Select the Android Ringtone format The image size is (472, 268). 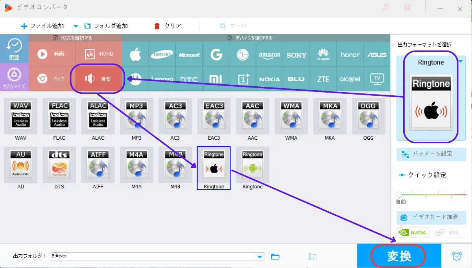click(x=253, y=165)
